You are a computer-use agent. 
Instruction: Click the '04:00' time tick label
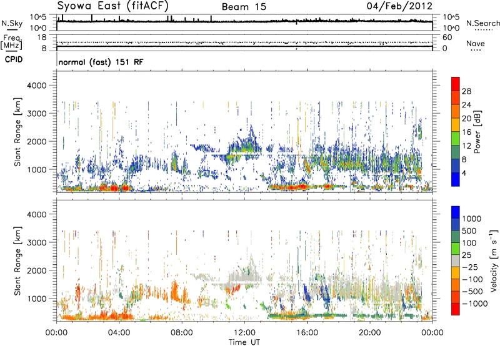pyautogui.click(x=119, y=333)
